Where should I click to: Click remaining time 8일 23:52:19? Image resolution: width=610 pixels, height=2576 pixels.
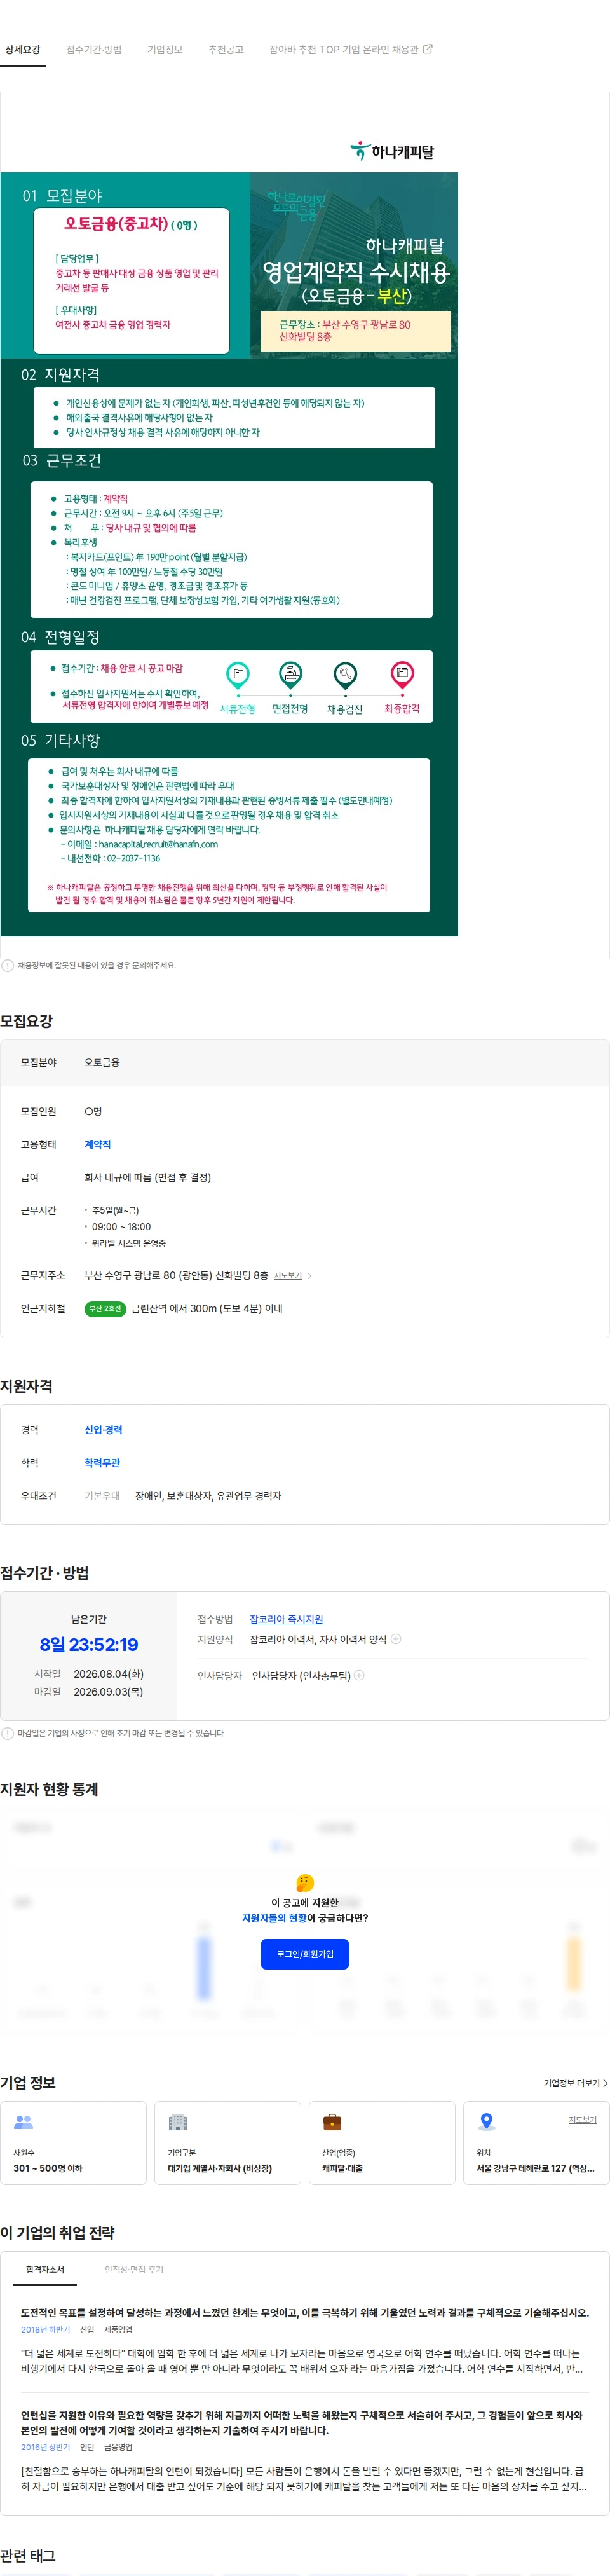[89, 1645]
